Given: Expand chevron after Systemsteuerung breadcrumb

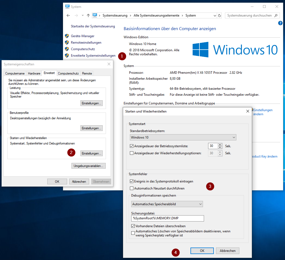Looking at the screenshot, I should tap(130, 16).
